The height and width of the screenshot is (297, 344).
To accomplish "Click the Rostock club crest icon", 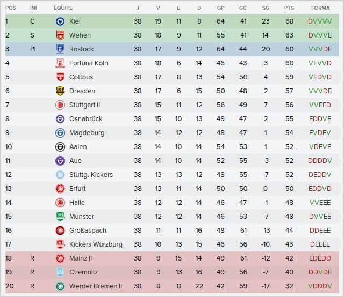I will click(60, 49).
